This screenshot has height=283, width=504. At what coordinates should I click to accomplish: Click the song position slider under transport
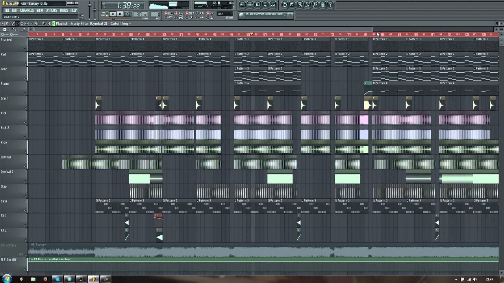(117, 19)
